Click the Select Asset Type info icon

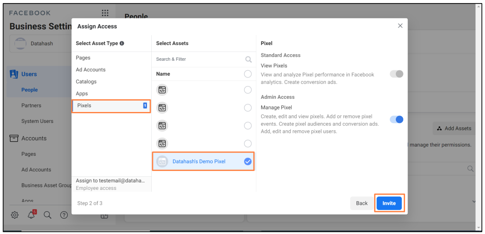pos(122,43)
